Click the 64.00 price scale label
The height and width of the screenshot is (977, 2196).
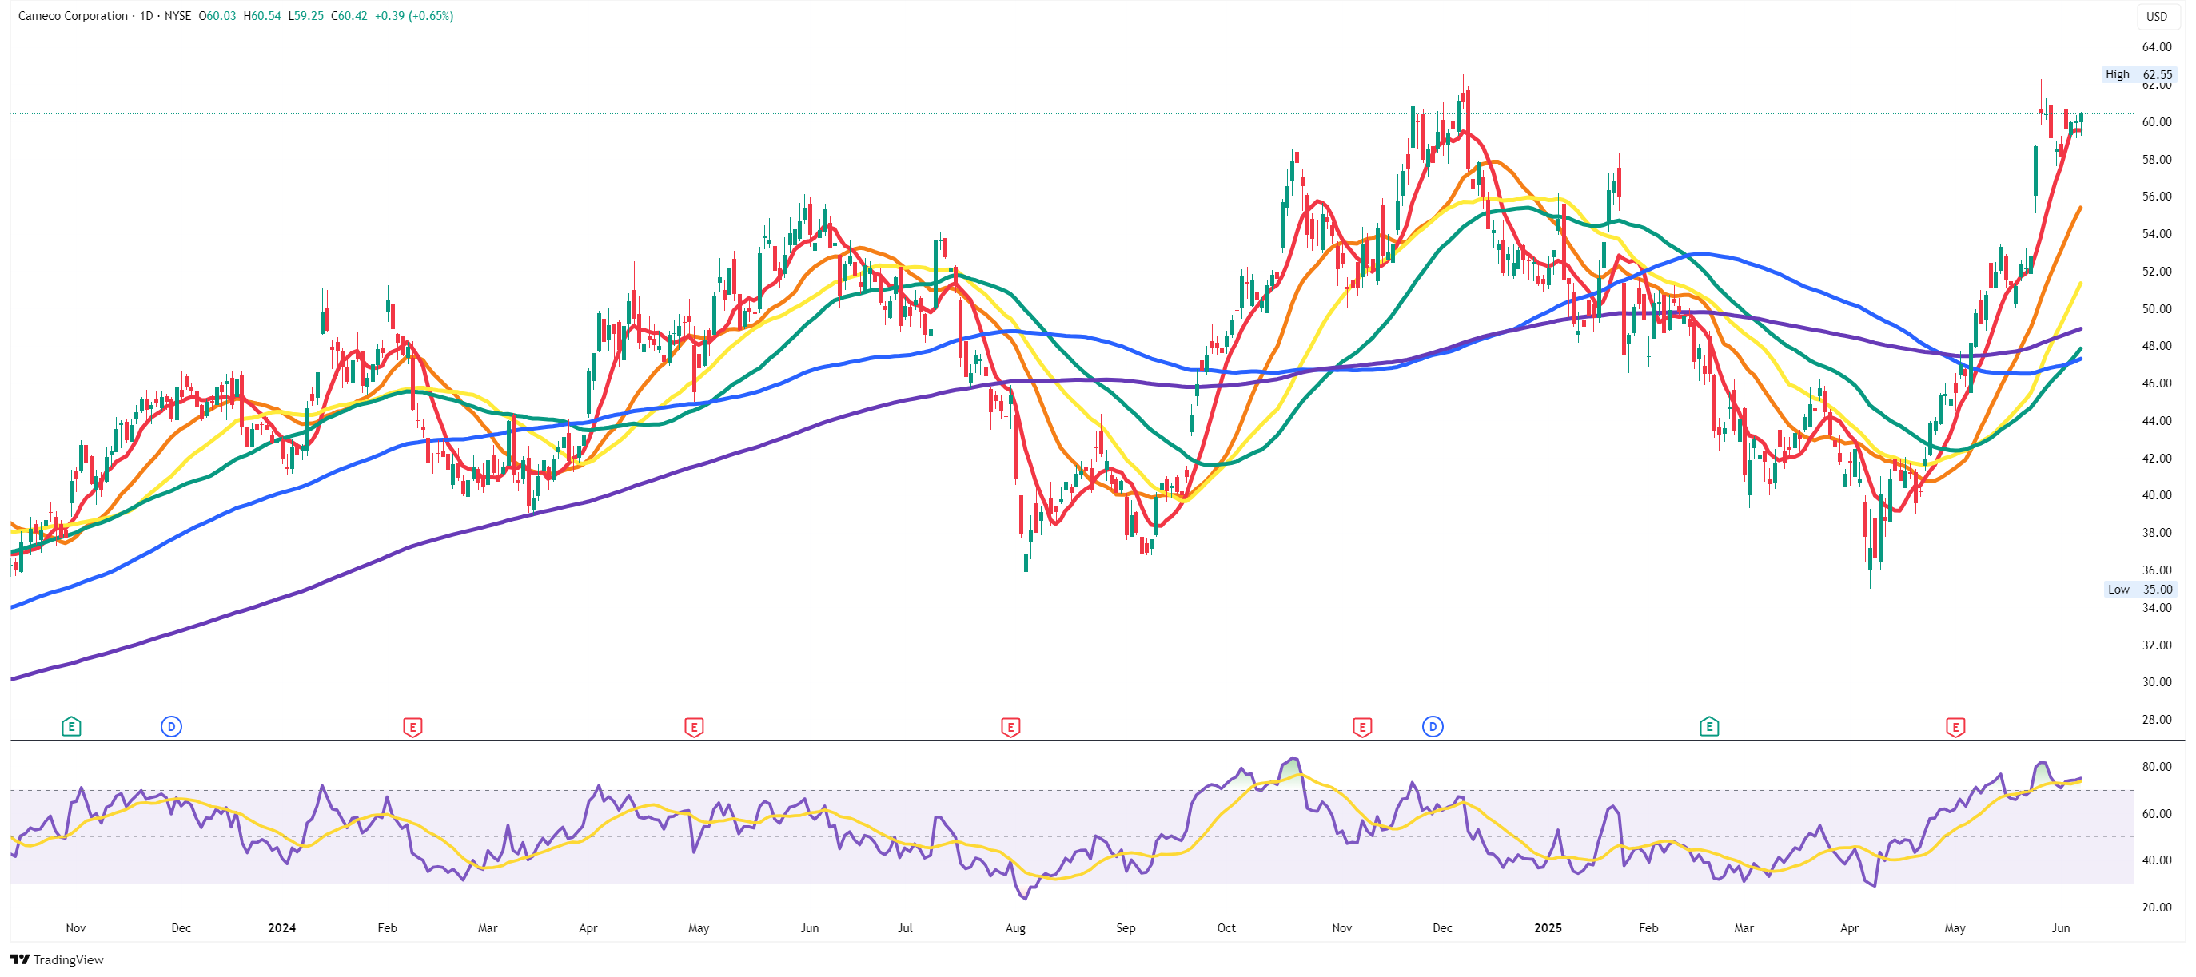point(2157,47)
